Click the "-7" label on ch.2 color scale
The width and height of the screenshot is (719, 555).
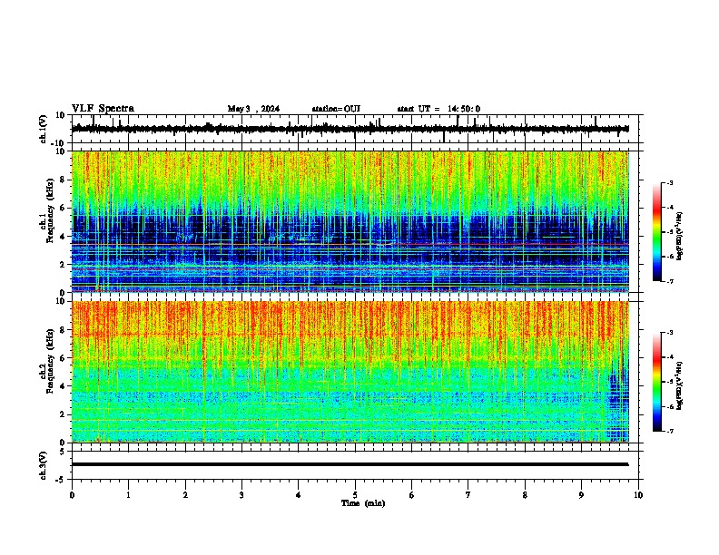coord(670,431)
